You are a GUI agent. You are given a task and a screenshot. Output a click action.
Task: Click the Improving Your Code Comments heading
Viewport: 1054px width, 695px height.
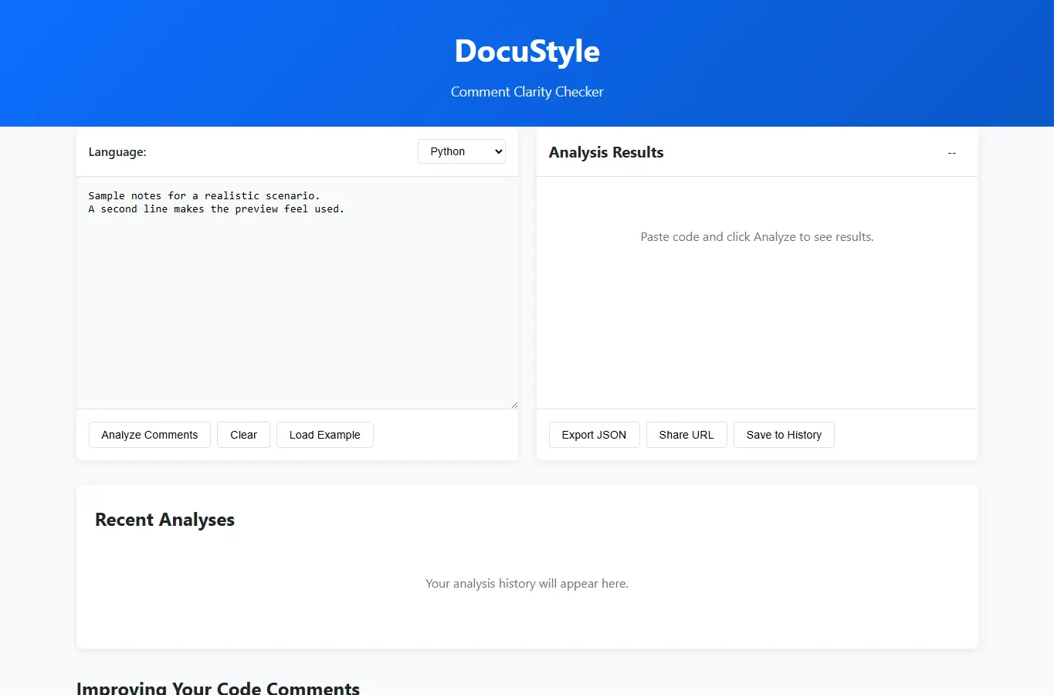218,688
